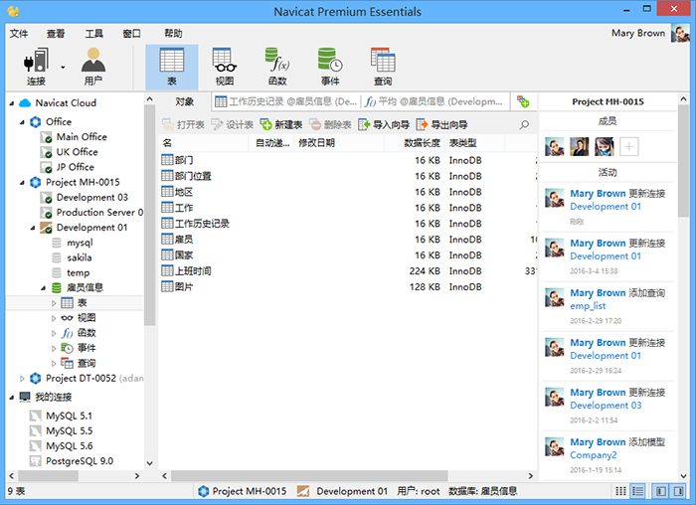Click Project MH-0015 in status bar

pos(243,491)
